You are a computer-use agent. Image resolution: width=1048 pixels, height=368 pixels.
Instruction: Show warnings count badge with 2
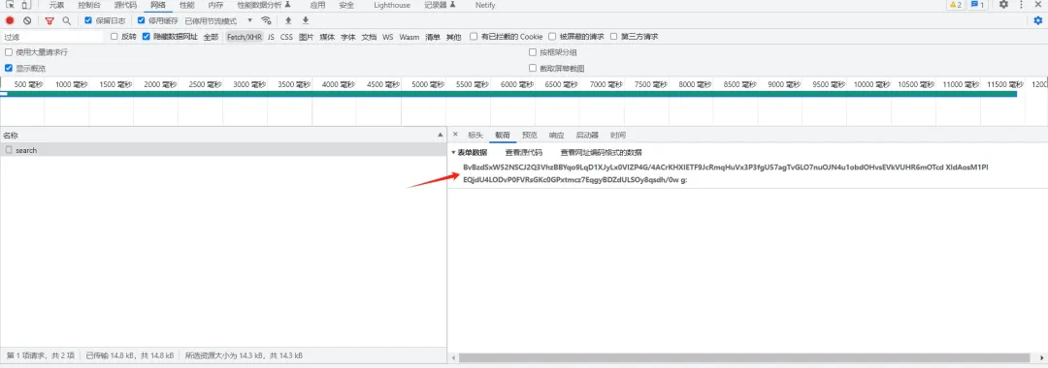click(x=955, y=5)
